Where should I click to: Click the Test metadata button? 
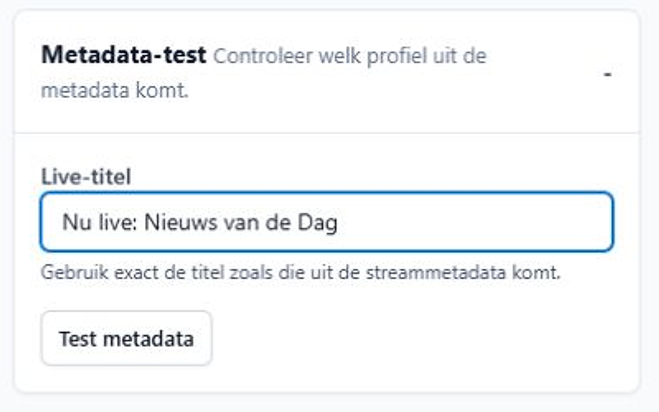pos(127,339)
